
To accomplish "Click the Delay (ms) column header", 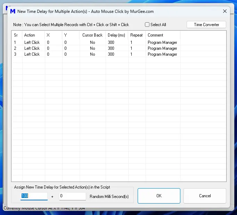I will [x=117, y=35].
